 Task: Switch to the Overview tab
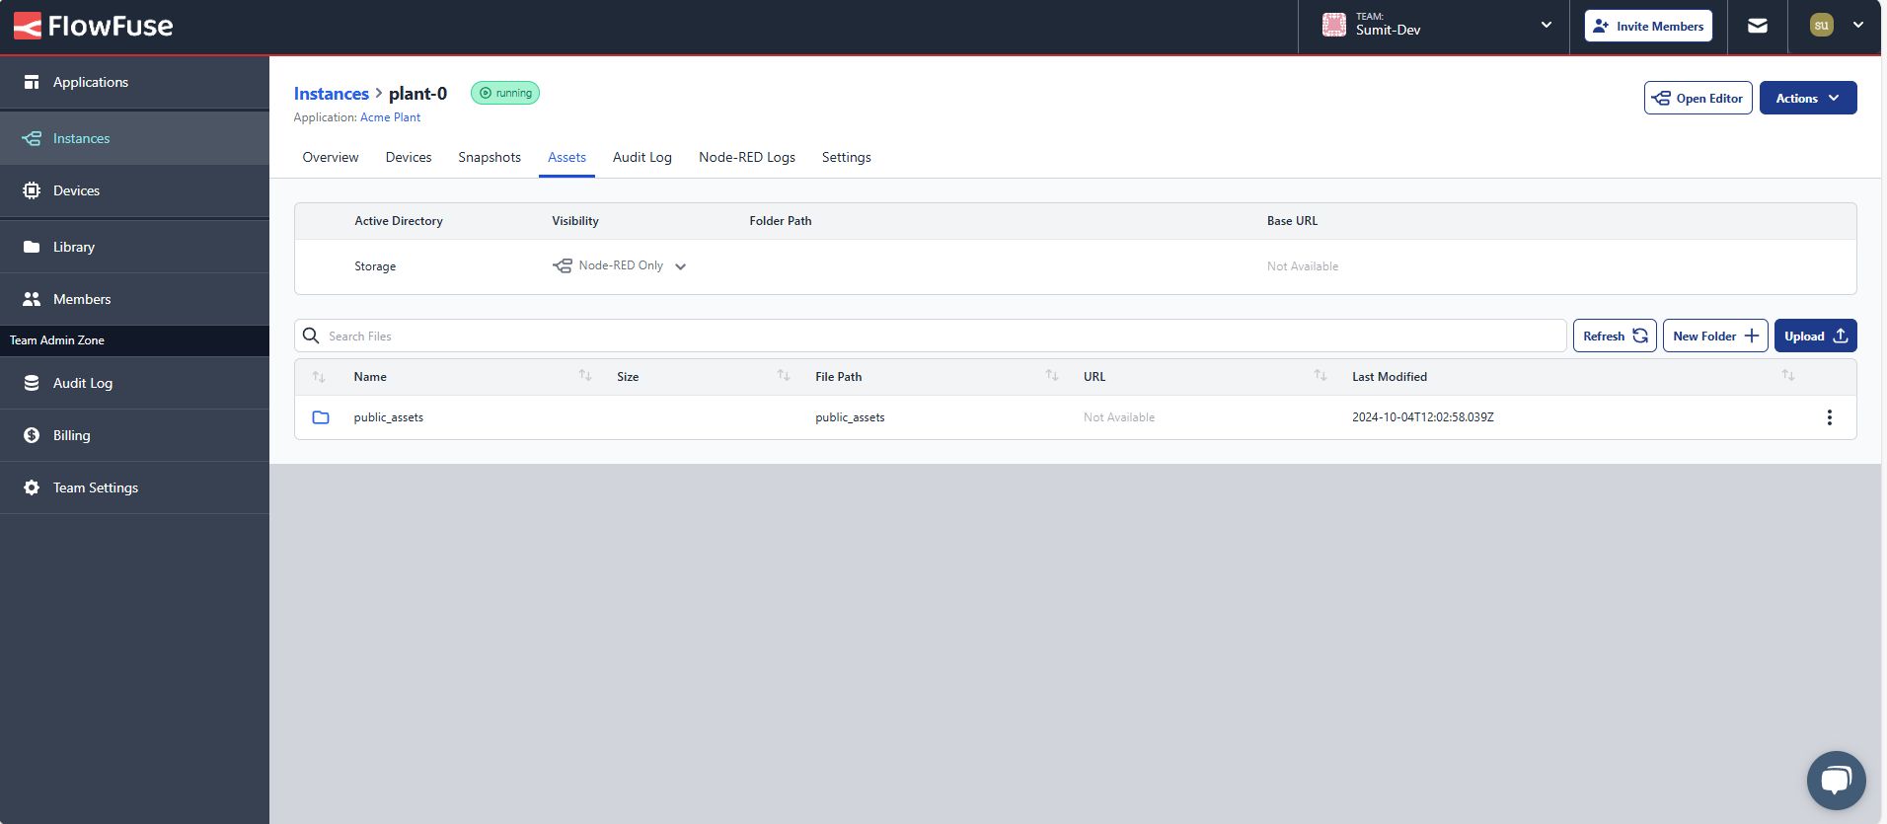point(331,157)
